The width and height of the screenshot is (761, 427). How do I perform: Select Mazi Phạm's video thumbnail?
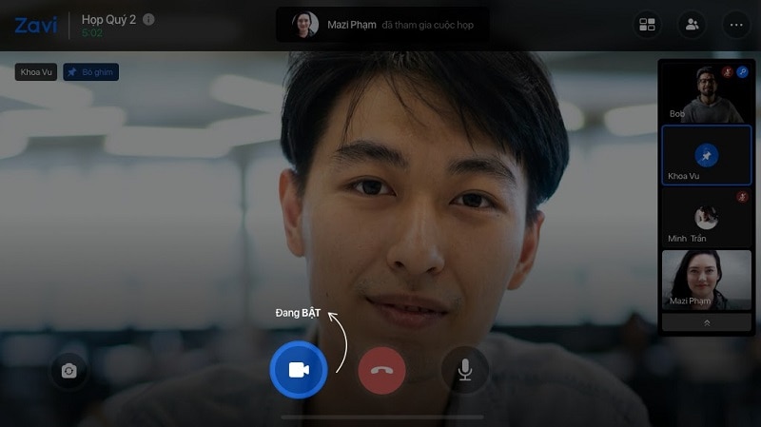[706, 279]
